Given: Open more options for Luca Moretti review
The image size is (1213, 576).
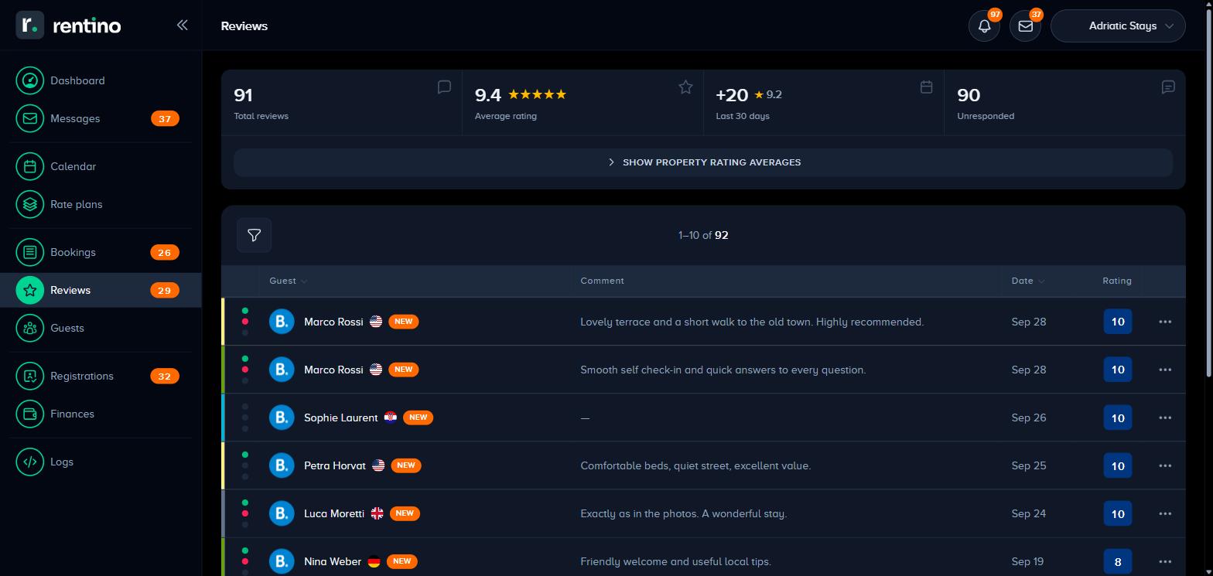Looking at the screenshot, I should tap(1165, 513).
